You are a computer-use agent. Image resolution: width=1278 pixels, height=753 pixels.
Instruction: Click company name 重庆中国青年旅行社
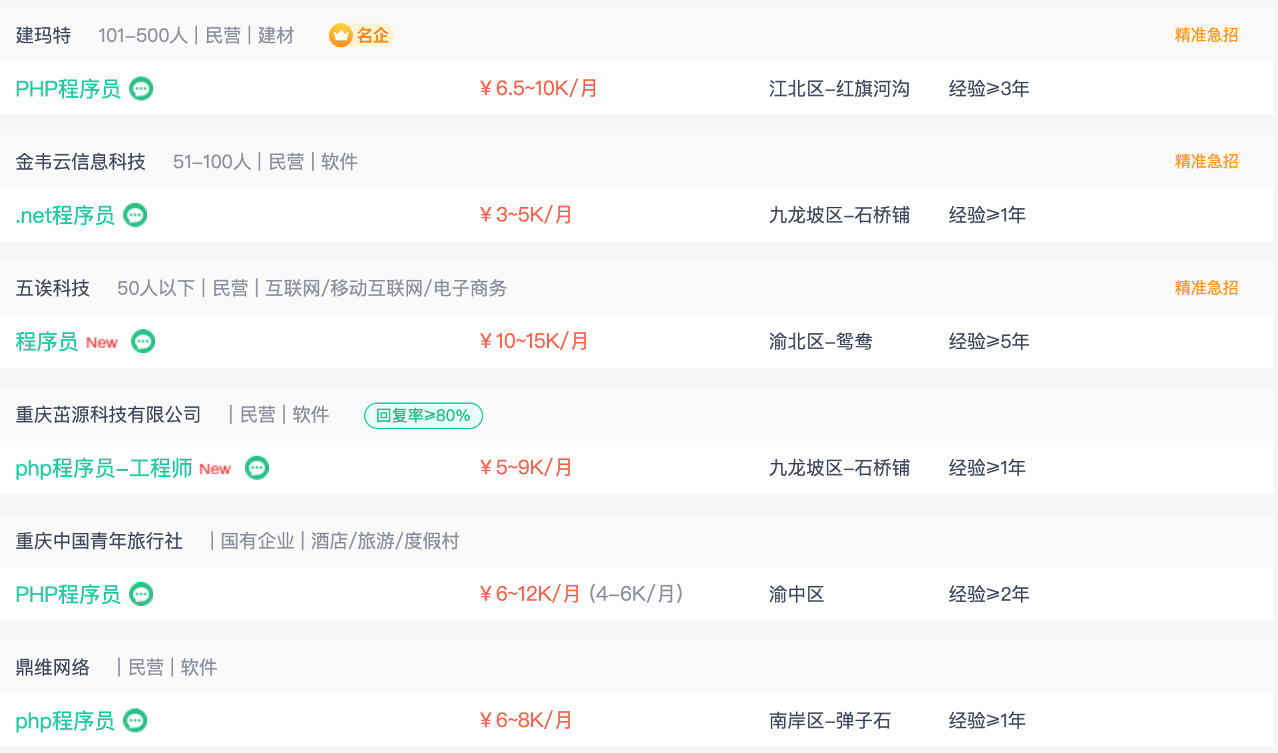pos(99,541)
